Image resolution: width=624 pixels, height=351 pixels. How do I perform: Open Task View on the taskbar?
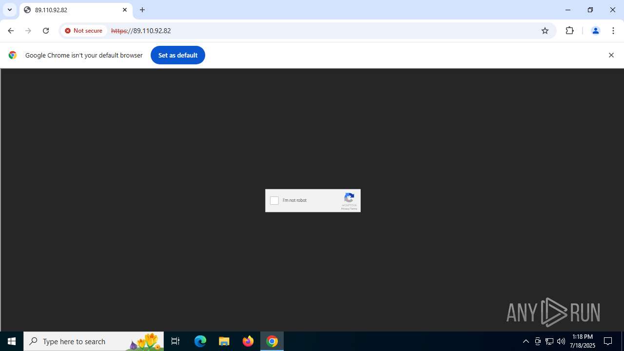pos(175,341)
